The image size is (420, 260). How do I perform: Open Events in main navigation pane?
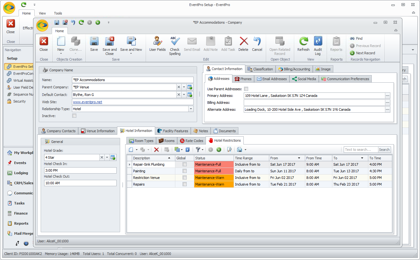click(20, 163)
